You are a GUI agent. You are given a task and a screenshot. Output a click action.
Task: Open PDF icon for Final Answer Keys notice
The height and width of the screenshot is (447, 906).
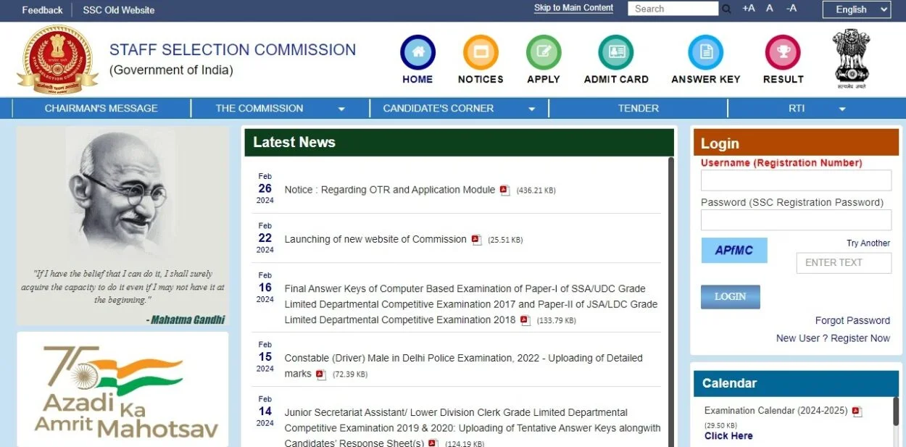[525, 320]
